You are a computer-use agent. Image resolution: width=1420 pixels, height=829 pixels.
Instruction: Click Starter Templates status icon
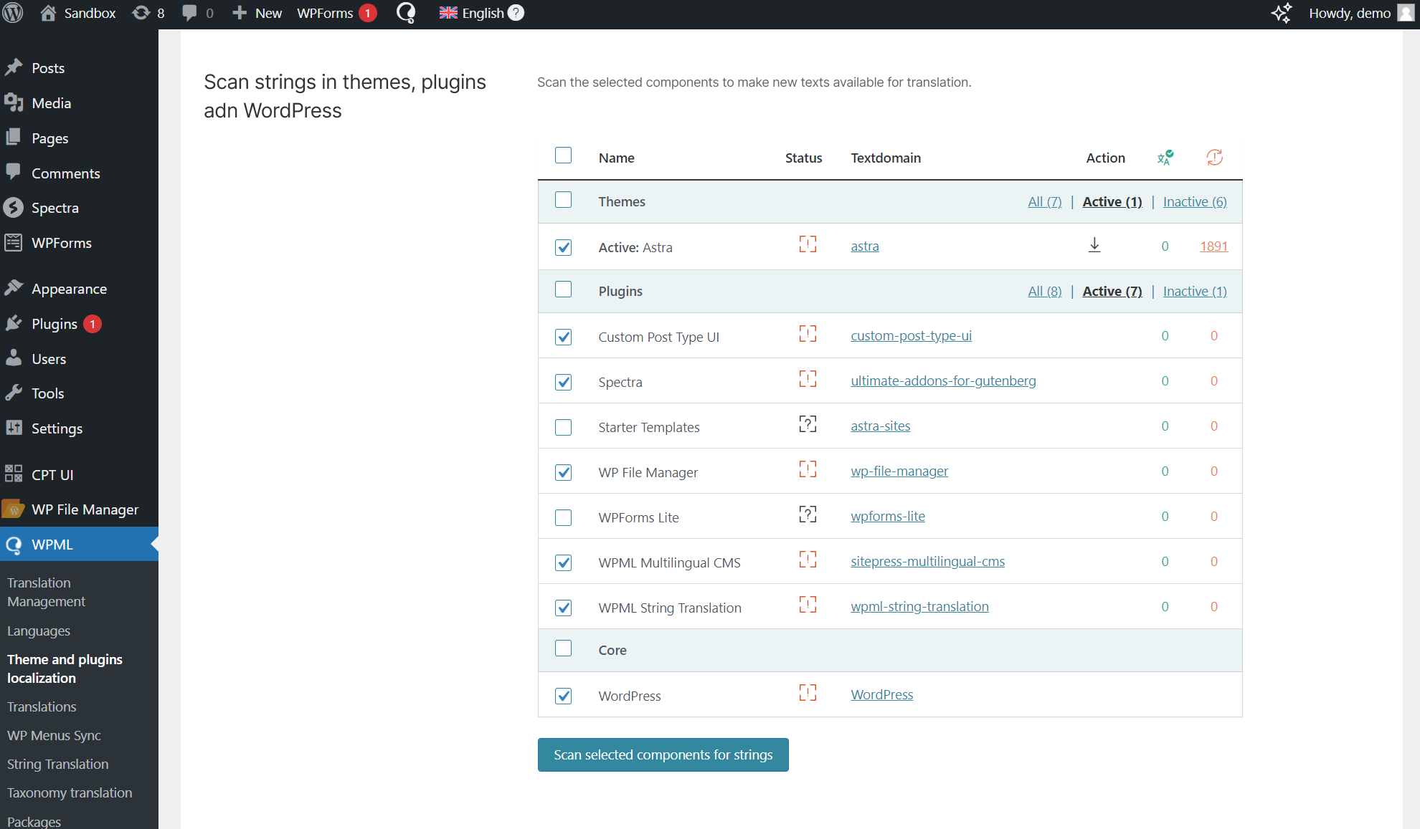pyautogui.click(x=808, y=424)
